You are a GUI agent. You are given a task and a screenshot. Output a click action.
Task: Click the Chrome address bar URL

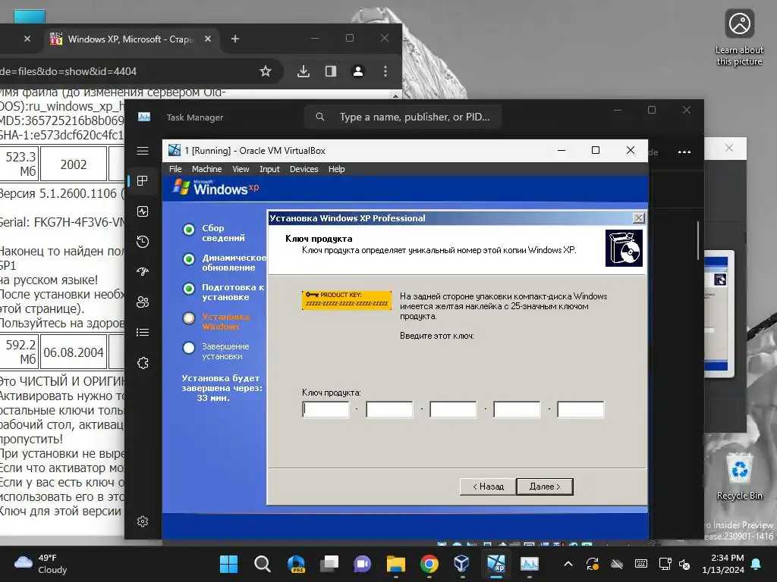pyautogui.click(x=68, y=71)
